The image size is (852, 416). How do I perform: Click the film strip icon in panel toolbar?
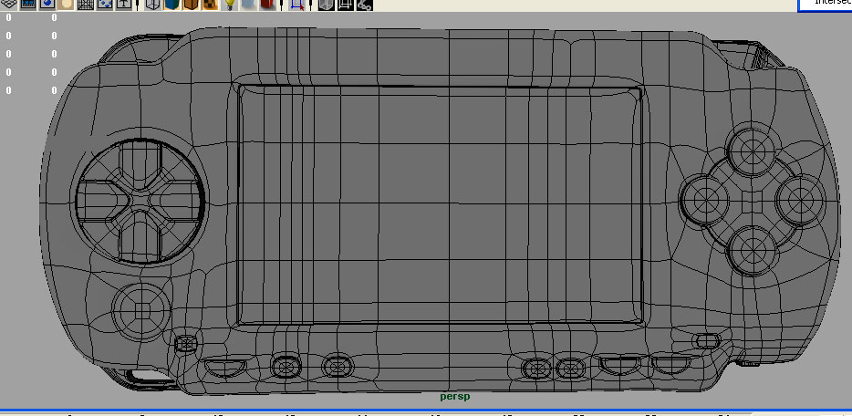pyautogui.click(x=28, y=5)
